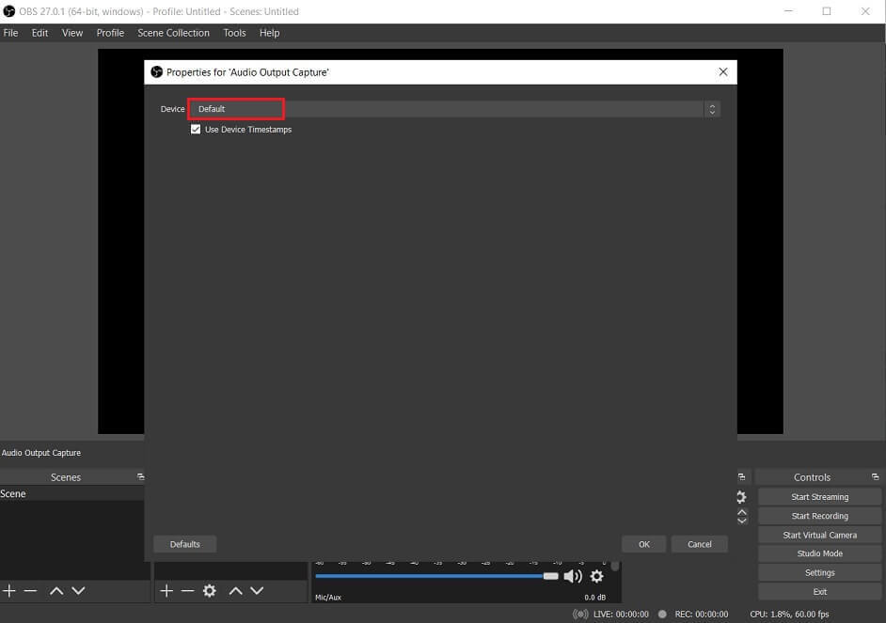Mute Mic/Aux with speaker icon
Viewport: 886px width, 623px height.
click(573, 576)
